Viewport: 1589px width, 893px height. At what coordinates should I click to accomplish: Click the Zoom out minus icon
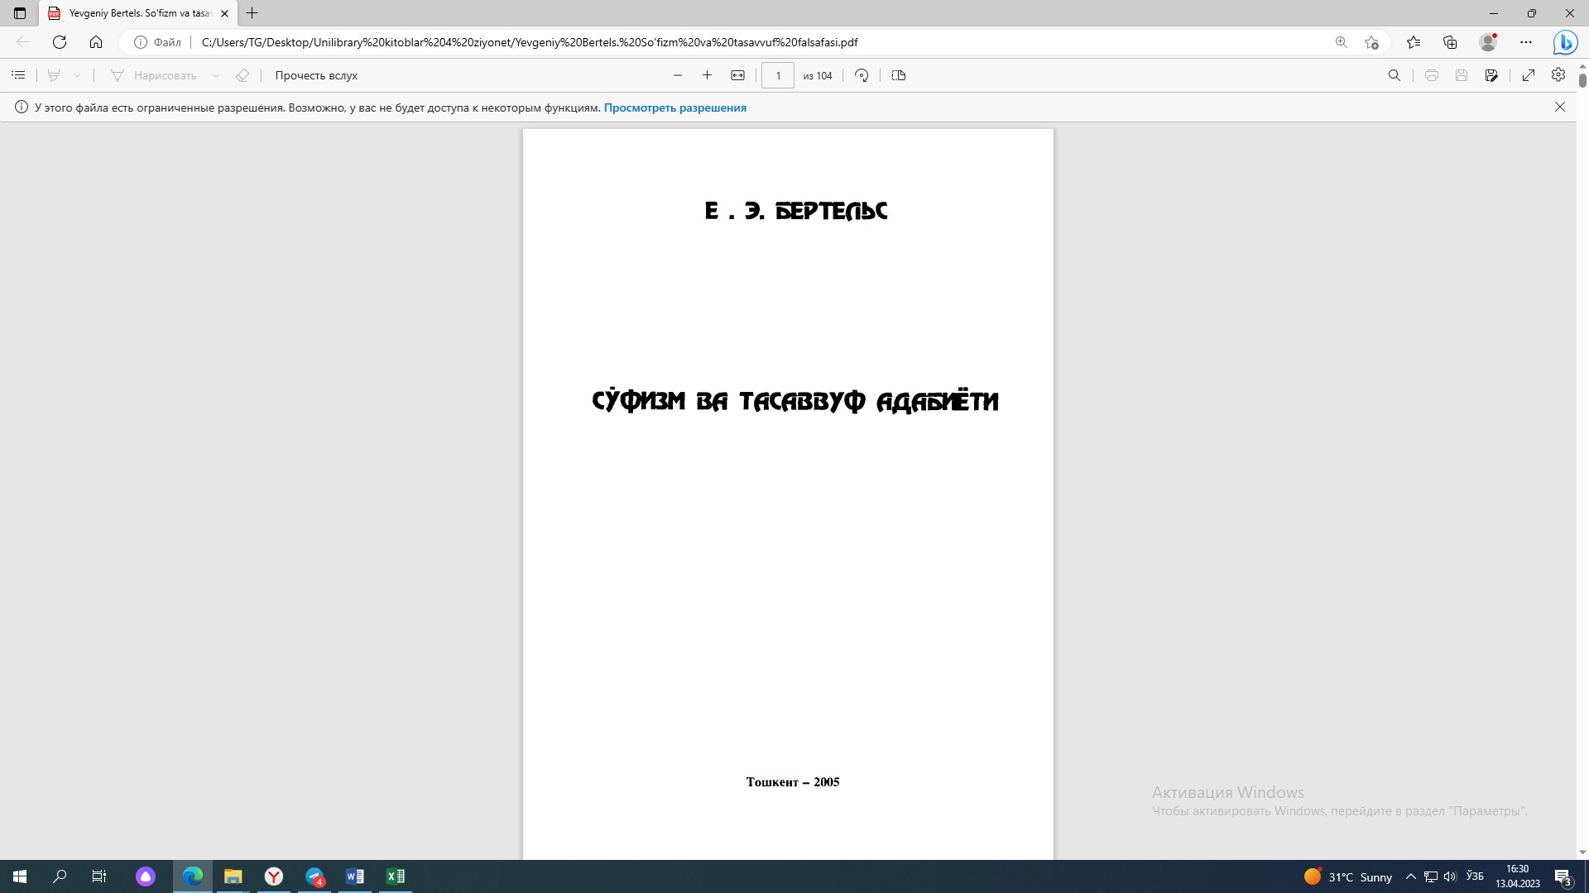coord(678,75)
